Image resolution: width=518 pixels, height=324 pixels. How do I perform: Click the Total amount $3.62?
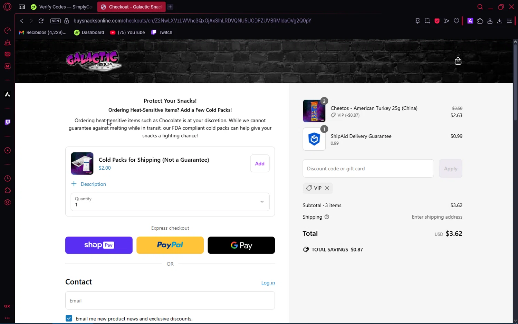pos(454,234)
